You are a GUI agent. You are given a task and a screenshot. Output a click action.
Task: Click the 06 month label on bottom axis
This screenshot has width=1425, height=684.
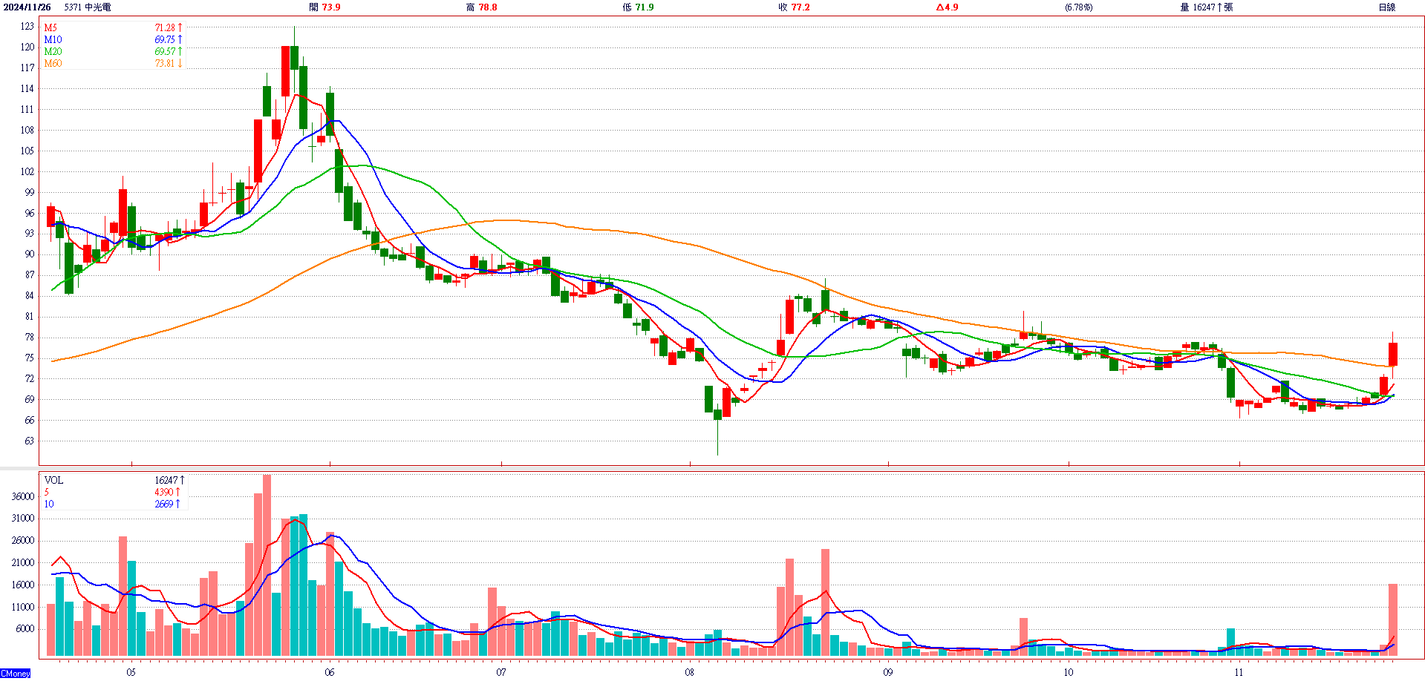[x=329, y=673]
